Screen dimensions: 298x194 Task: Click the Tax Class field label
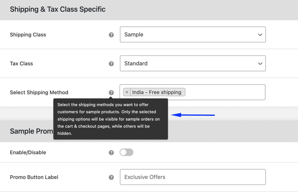21,64
